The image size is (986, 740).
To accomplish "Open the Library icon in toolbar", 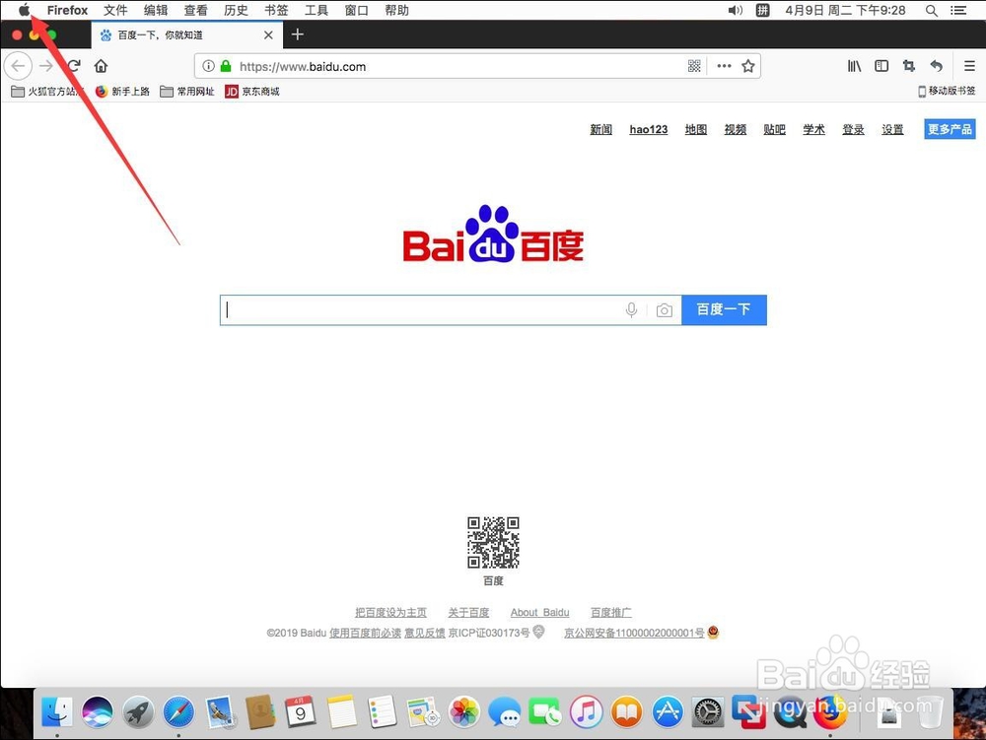I will click(854, 66).
